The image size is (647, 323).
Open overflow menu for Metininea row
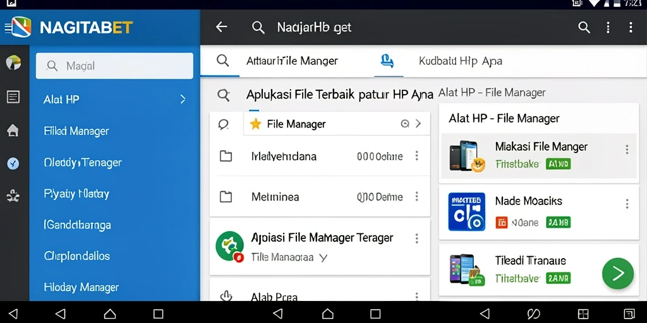click(x=417, y=197)
